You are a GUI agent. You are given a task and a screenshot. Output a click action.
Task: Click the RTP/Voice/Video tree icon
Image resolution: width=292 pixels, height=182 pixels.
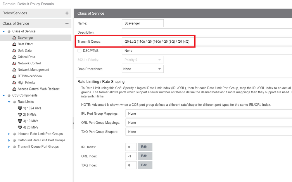[x=14, y=76]
